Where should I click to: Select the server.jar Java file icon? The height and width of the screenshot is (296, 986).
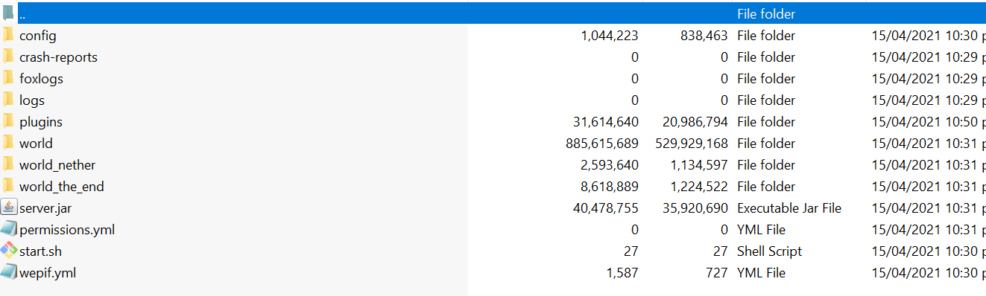click(x=8, y=207)
